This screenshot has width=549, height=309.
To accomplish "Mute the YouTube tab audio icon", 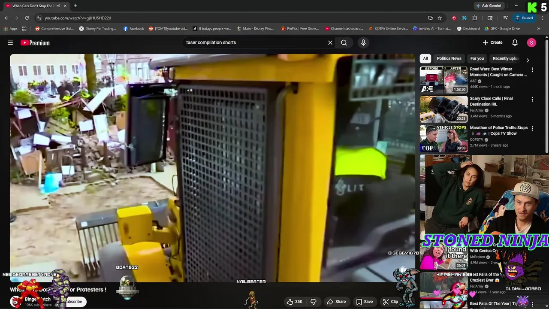I will [x=58, y=6].
